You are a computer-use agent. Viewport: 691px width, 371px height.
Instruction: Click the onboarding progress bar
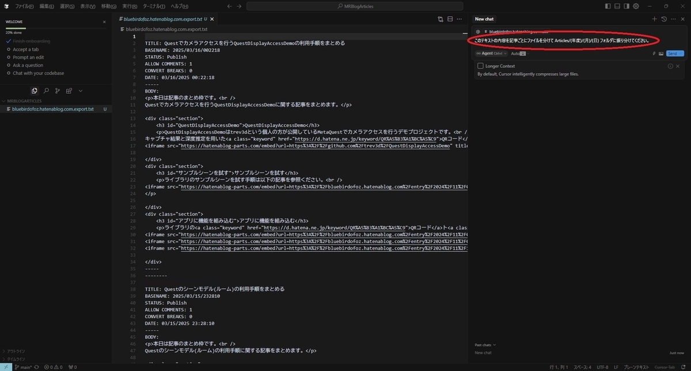[55, 28]
